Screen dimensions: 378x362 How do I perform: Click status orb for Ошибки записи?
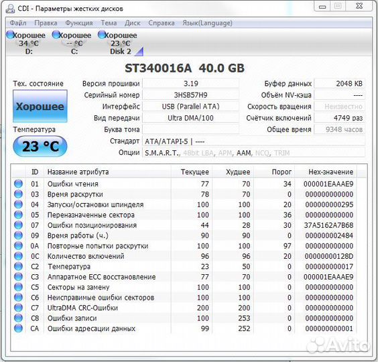[x=18, y=318]
